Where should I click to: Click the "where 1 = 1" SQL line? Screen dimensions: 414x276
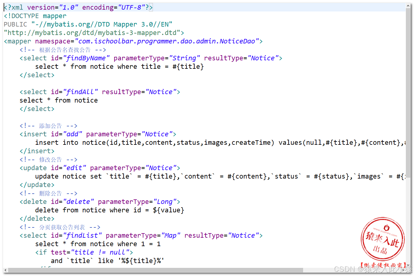[x=98, y=244]
